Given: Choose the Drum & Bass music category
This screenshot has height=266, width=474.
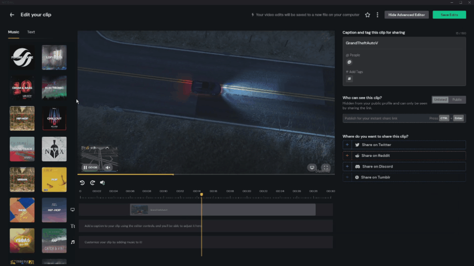Looking at the screenshot, I should 22,88.
